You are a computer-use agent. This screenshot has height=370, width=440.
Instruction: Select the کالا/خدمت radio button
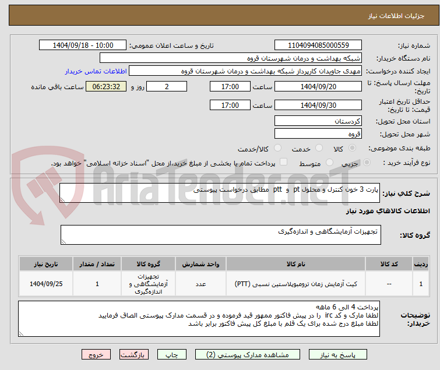tap(277, 148)
